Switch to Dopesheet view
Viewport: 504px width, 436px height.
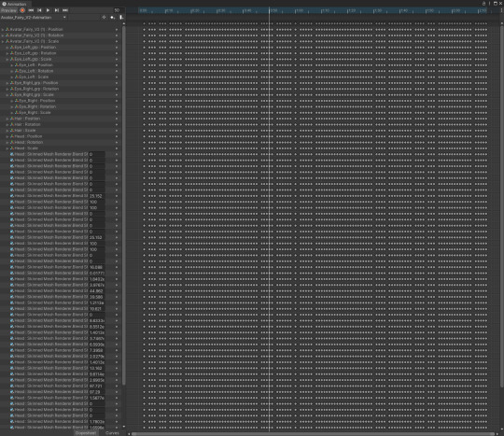86,433
